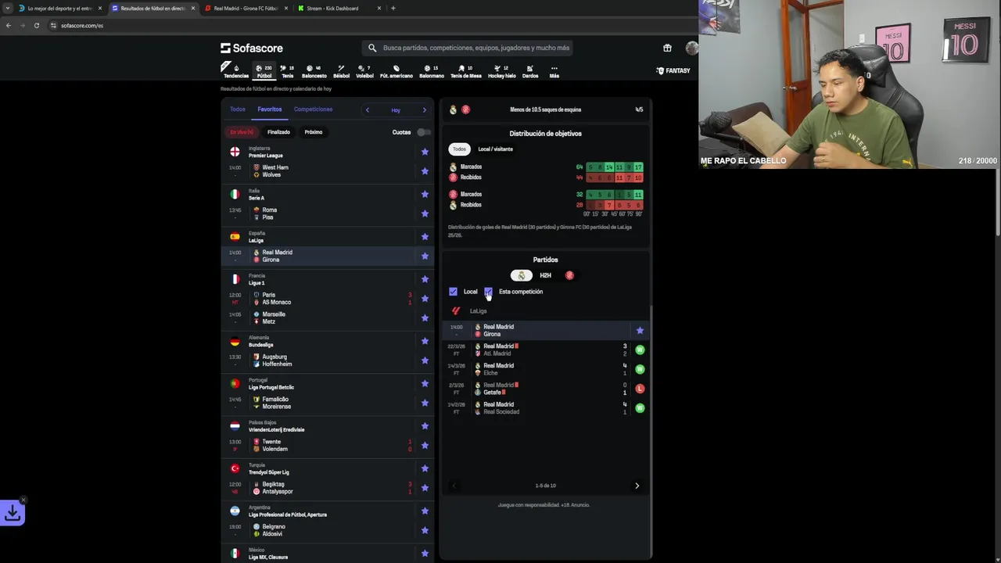This screenshot has height=563, width=1001.
Task: Open Chrome tab search chevron
Action: 8,8
